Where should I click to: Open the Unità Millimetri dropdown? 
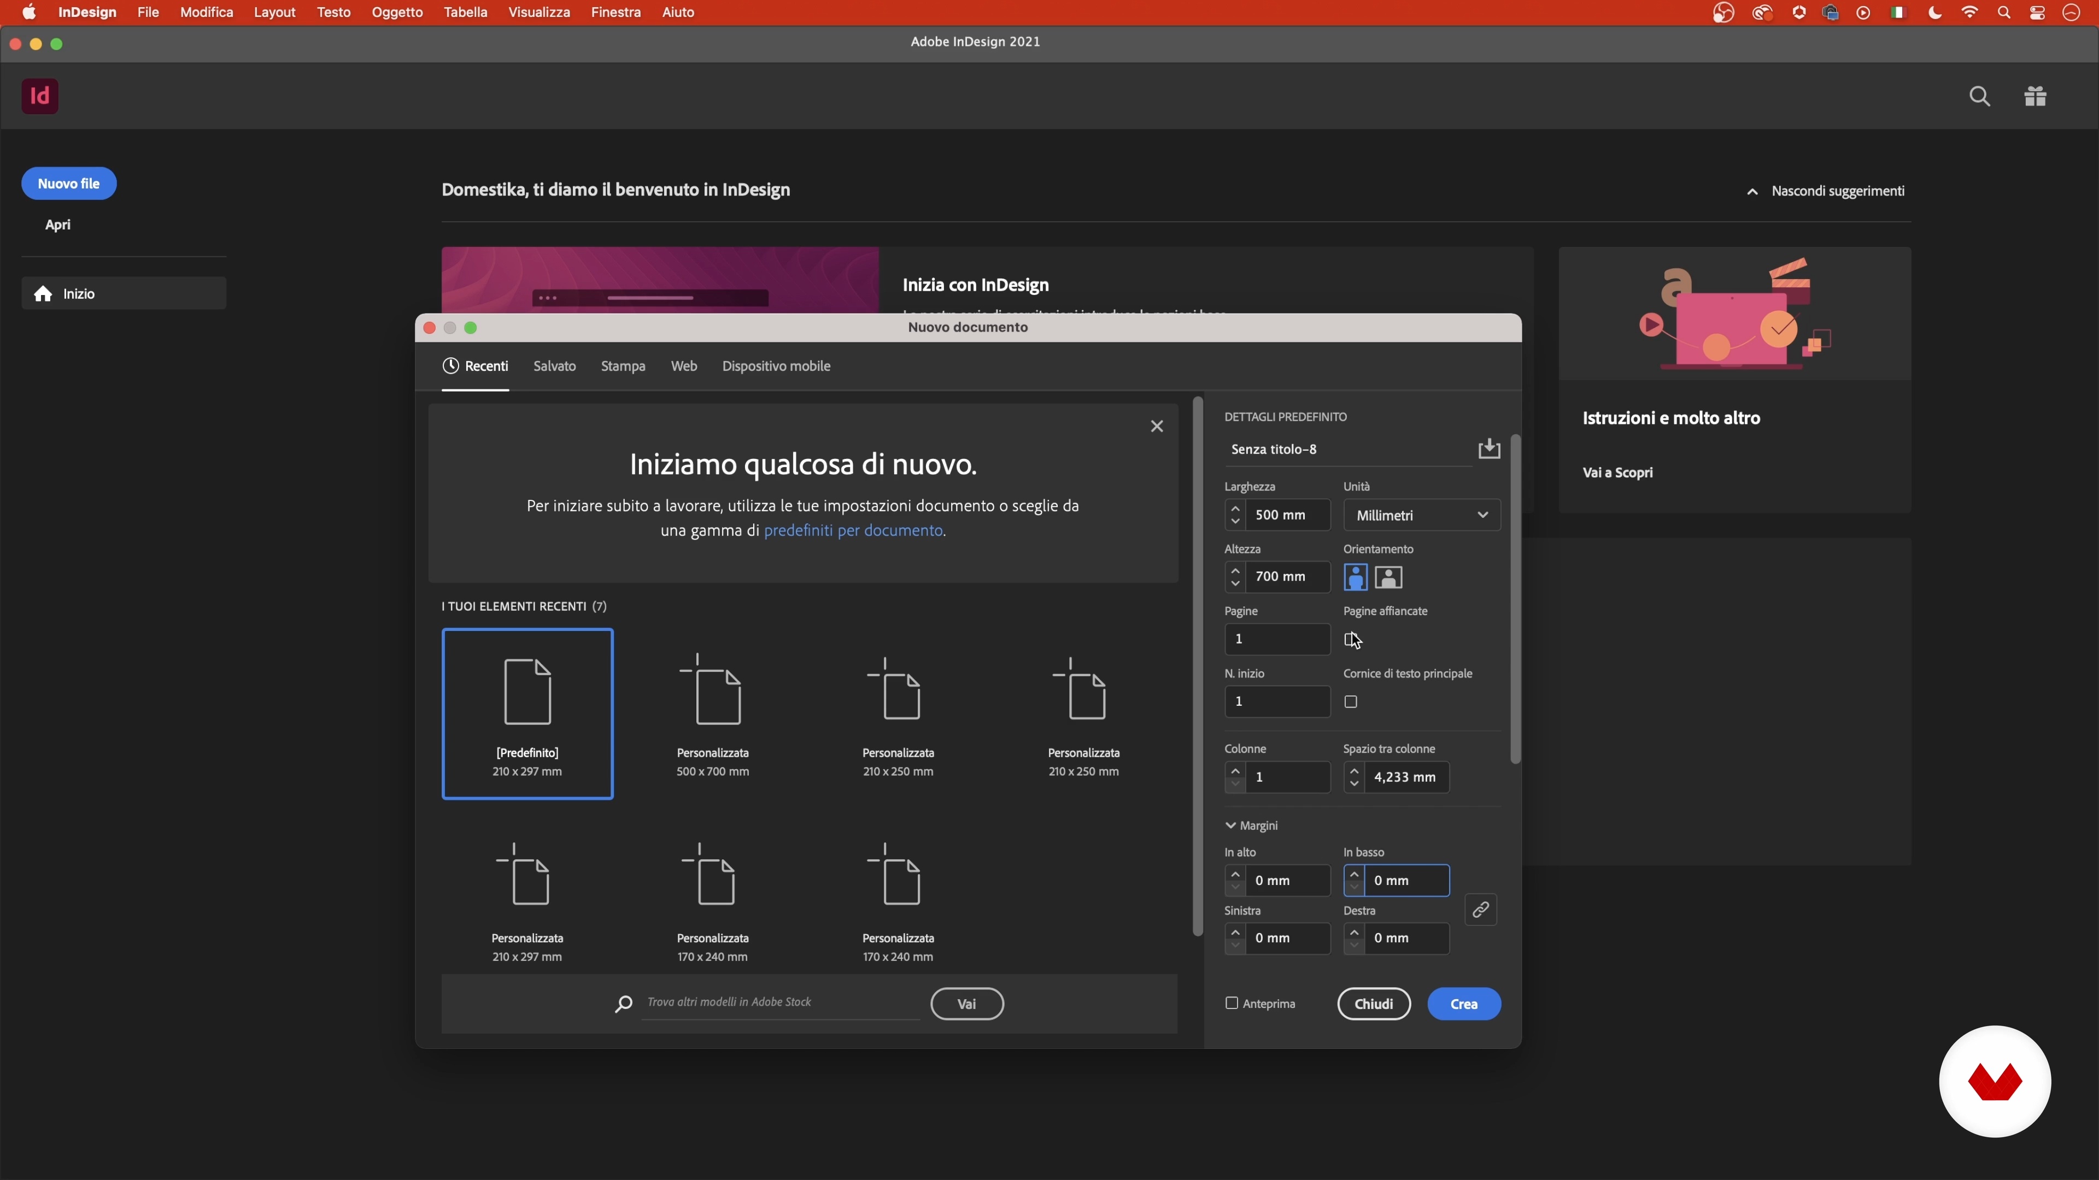point(1421,516)
